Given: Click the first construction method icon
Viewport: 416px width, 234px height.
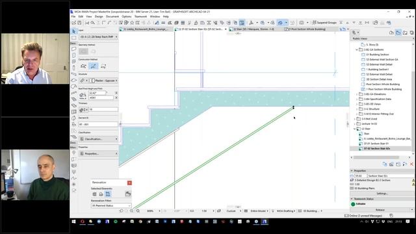Looking at the screenshot, I should tap(83, 66).
